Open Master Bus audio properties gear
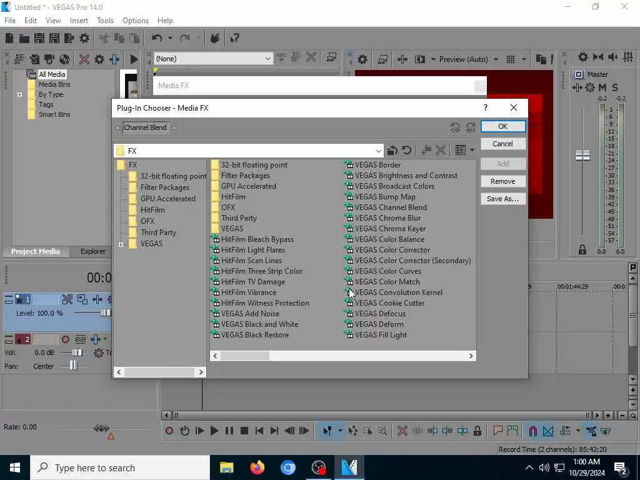 pos(583,57)
